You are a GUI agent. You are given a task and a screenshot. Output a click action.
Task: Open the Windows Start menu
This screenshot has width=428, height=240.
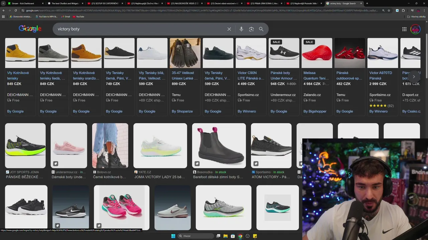173,236
